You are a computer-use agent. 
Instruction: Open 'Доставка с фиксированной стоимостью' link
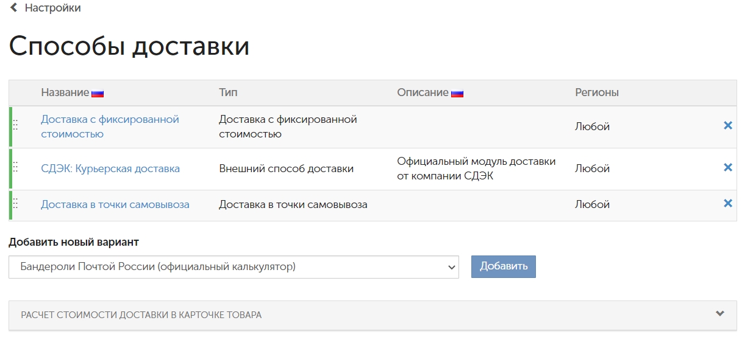[x=110, y=127]
